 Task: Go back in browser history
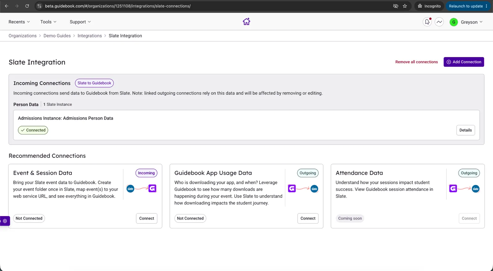click(6, 6)
